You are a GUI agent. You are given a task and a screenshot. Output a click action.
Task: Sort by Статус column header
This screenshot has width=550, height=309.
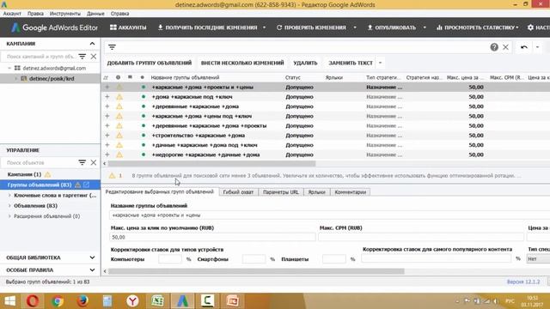point(293,77)
